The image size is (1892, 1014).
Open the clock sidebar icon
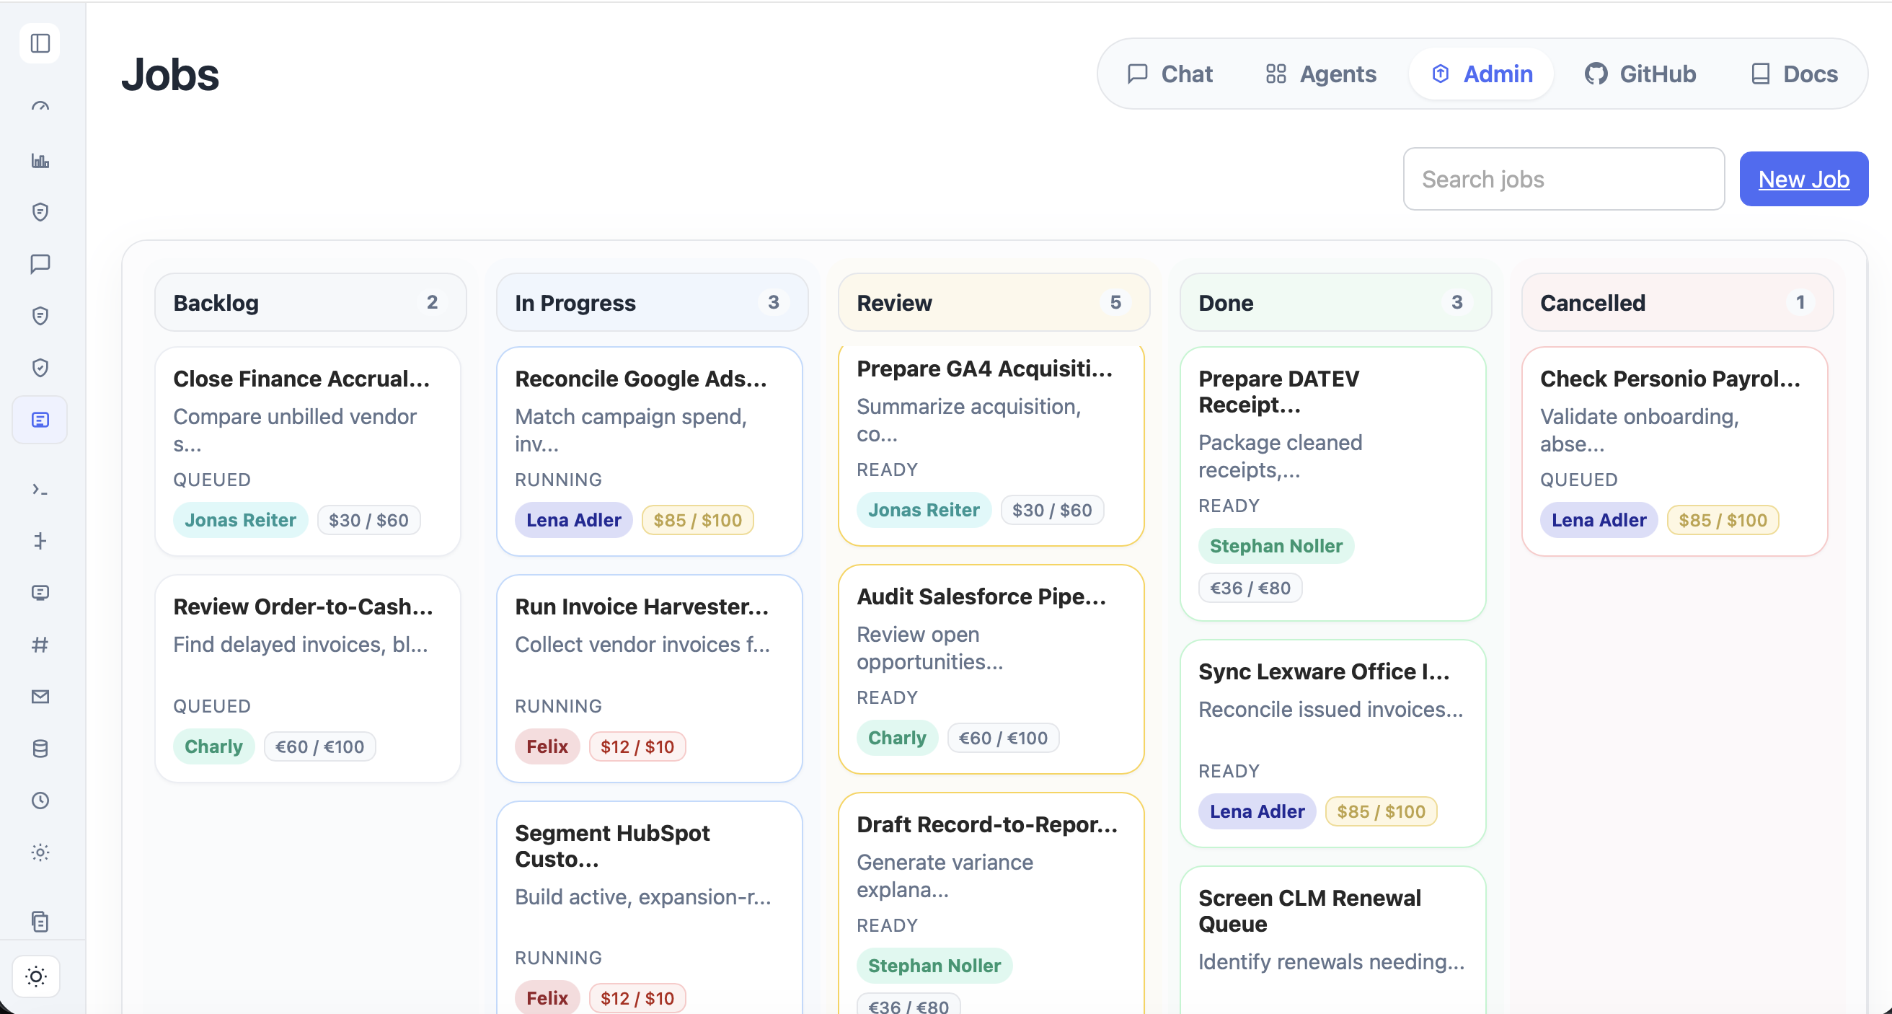[x=40, y=801]
